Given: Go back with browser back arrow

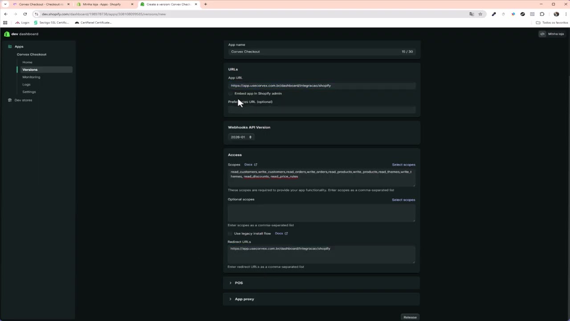Looking at the screenshot, I should 5,14.
